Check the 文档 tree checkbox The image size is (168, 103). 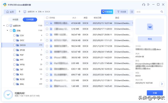pos(11,31)
